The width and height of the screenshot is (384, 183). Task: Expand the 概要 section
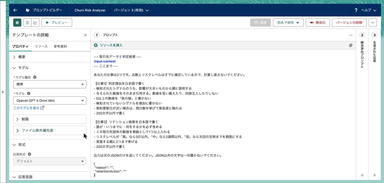[x=50, y=57]
